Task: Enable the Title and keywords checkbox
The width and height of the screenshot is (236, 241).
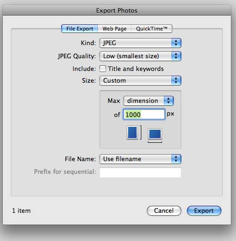Action: tap(103, 69)
